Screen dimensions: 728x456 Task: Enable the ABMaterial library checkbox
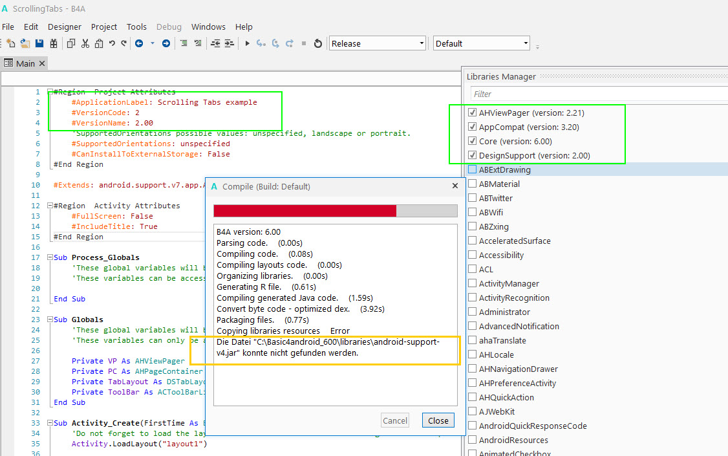472,184
